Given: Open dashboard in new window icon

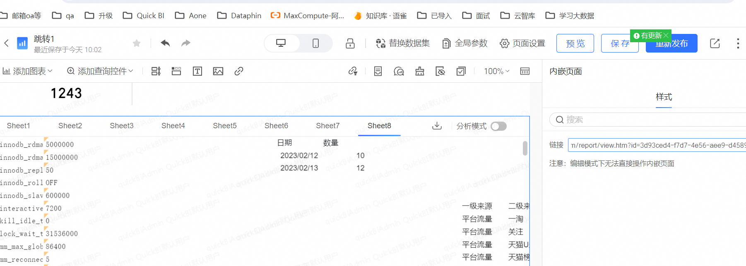Looking at the screenshot, I should coord(715,43).
